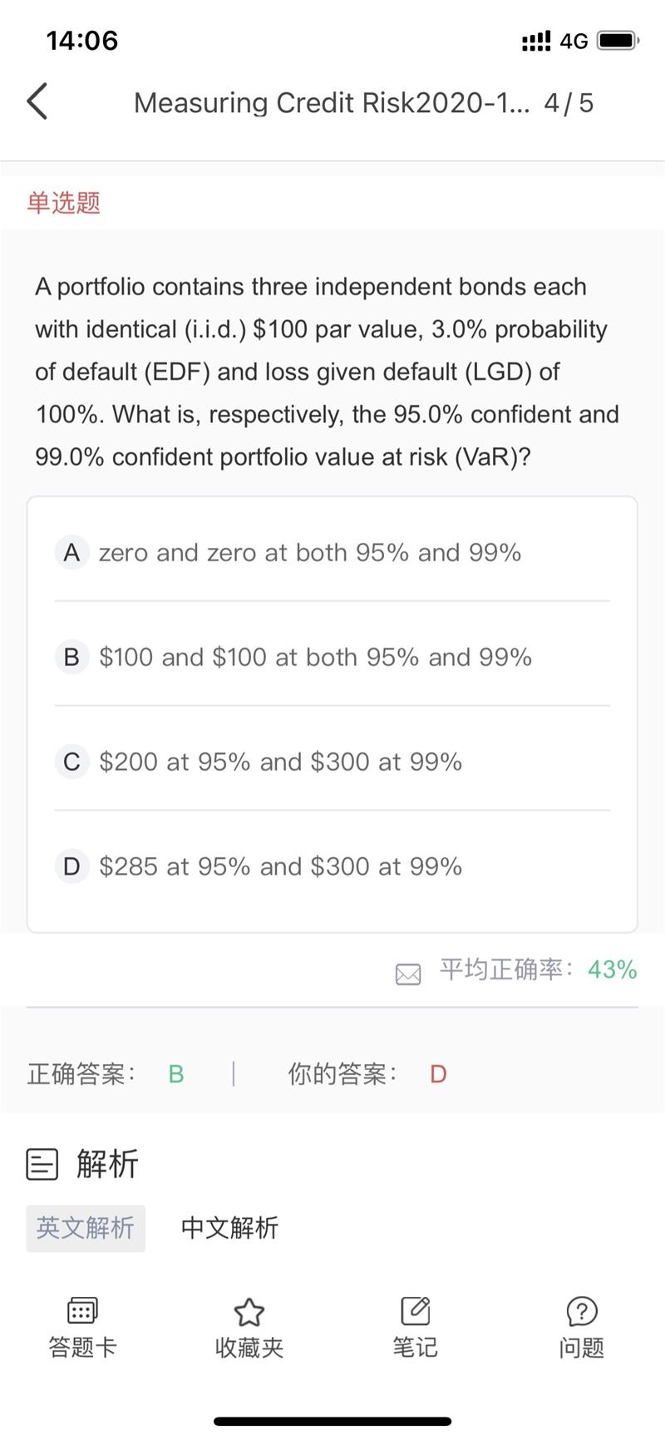The height and width of the screenshot is (1440, 665).
Task: Switch to the 英文解析 tab
Action: point(86,1228)
